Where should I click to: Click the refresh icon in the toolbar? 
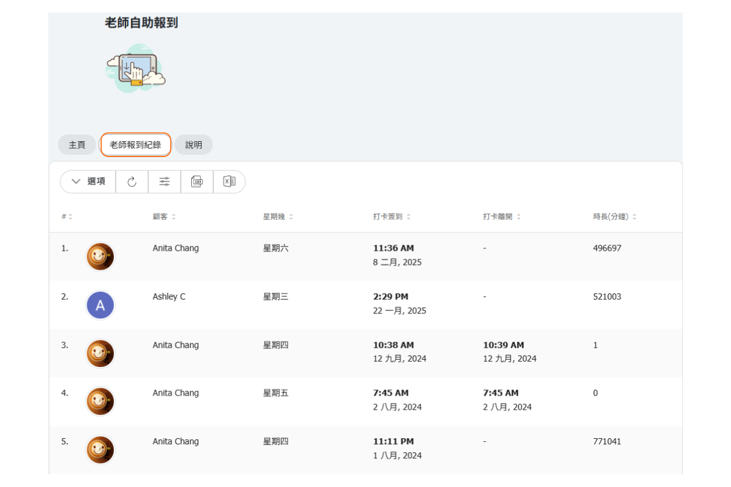(x=132, y=181)
